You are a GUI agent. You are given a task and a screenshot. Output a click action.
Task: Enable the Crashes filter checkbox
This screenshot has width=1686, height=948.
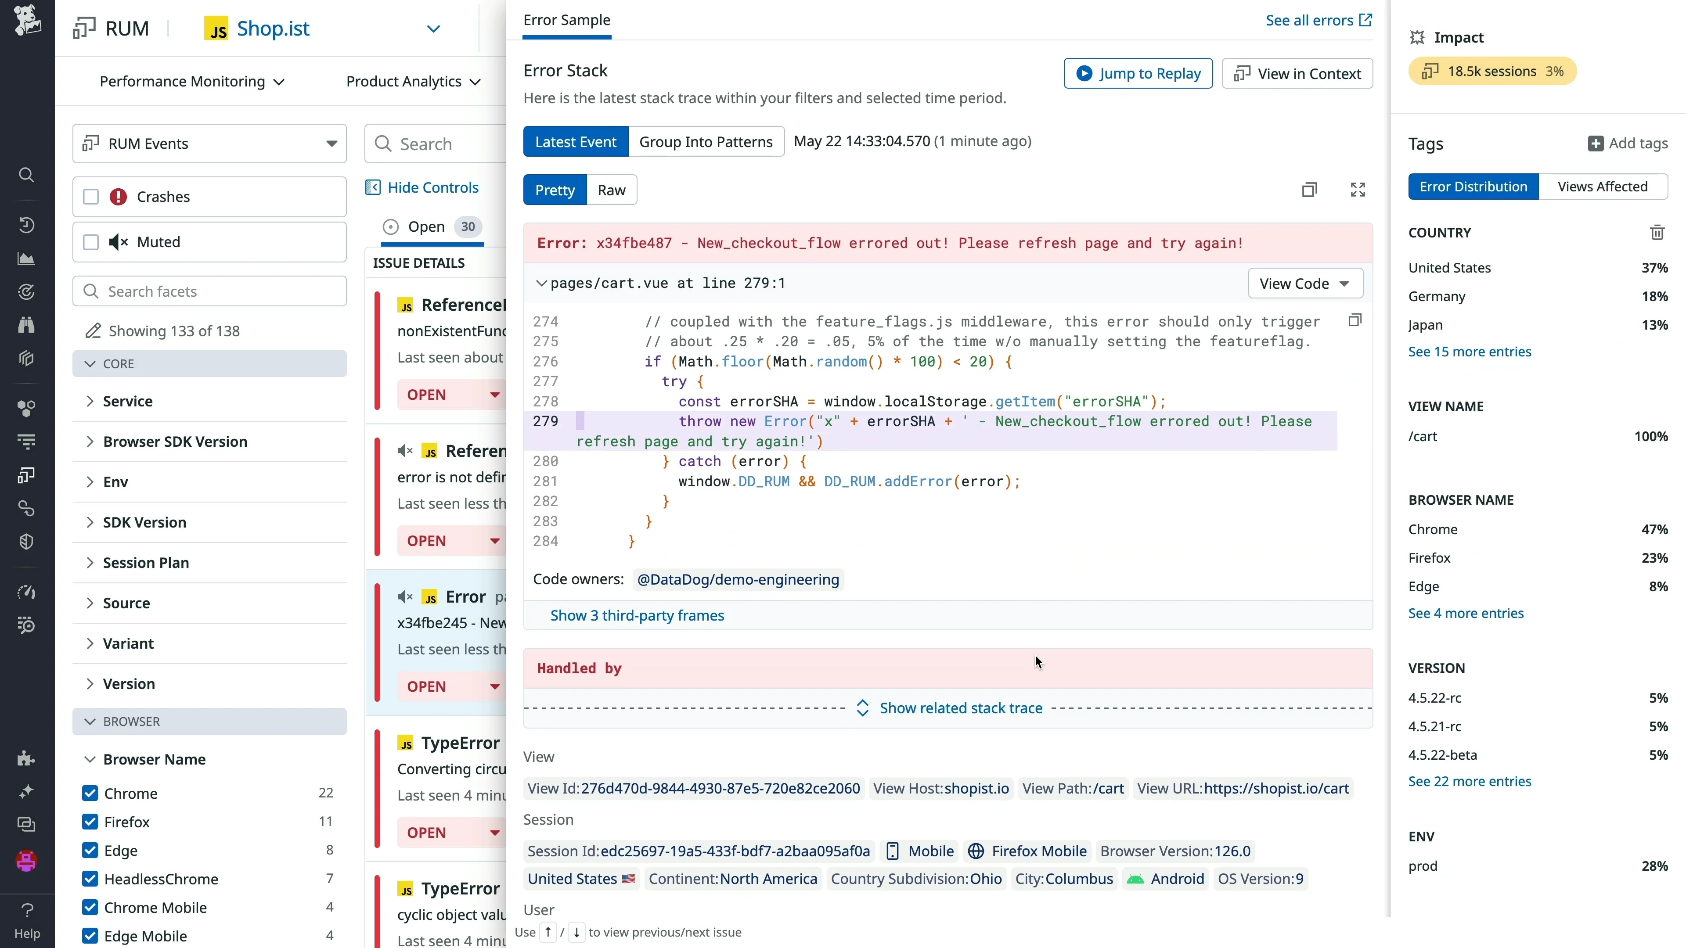tap(91, 196)
